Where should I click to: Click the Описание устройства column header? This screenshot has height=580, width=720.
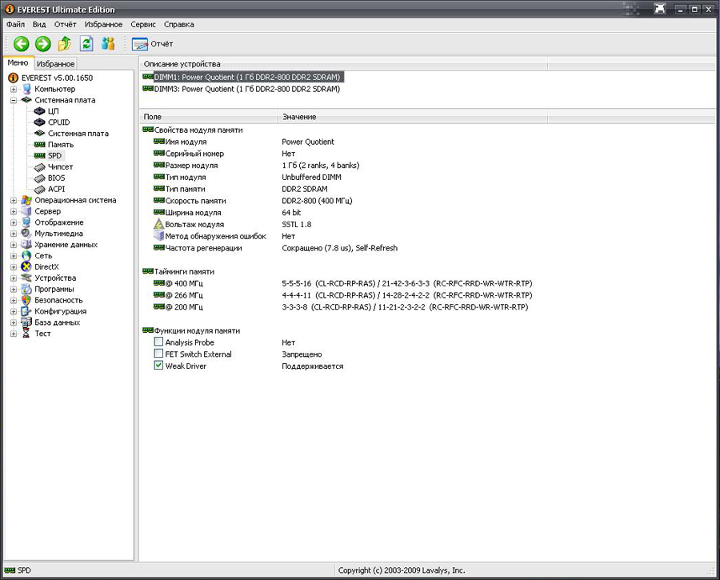tap(343, 64)
